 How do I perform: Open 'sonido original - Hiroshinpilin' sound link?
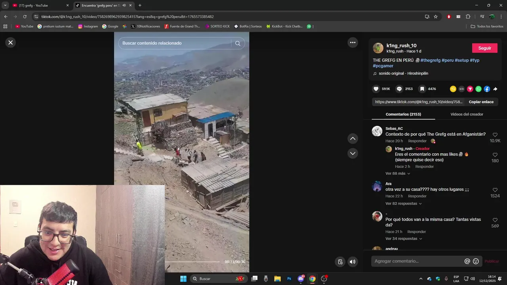(403, 73)
